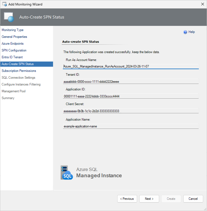Select SPN Configuration in sidebar

coord(14,50)
